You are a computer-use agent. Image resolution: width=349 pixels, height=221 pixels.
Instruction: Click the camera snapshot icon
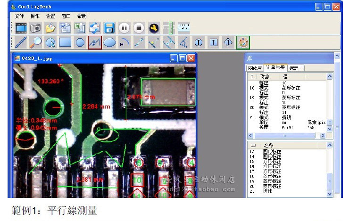coord(35,28)
